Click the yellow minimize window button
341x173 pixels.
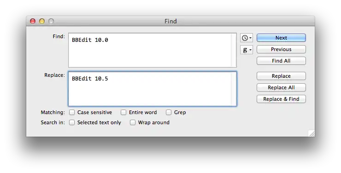point(42,21)
